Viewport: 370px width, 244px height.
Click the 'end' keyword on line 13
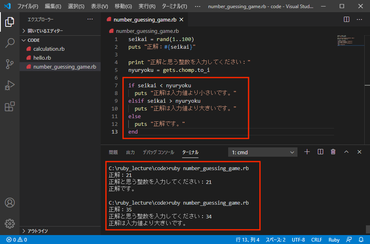click(133, 132)
